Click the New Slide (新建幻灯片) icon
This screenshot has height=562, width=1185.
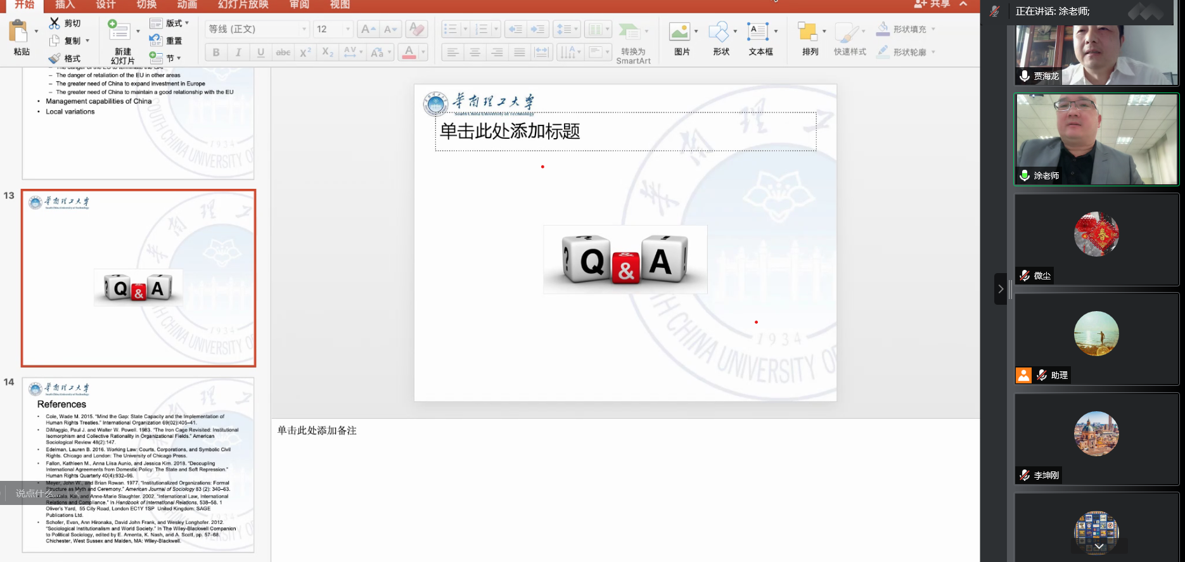point(118,31)
